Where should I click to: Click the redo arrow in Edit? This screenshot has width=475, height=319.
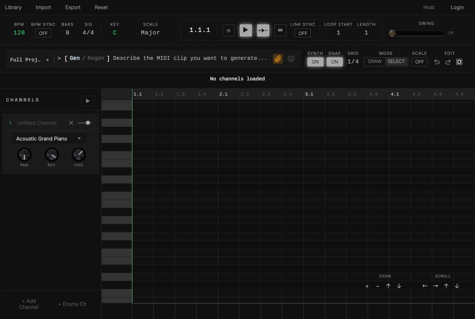click(448, 62)
